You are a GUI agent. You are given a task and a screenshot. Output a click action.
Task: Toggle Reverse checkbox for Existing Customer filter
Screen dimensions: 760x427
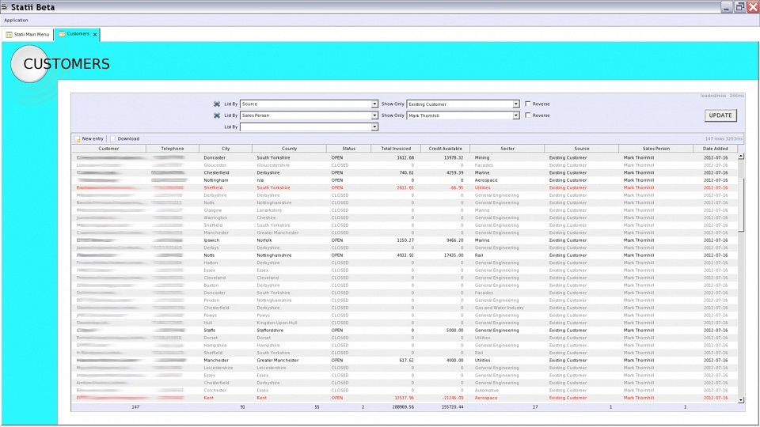pyautogui.click(x=528, y=104)
